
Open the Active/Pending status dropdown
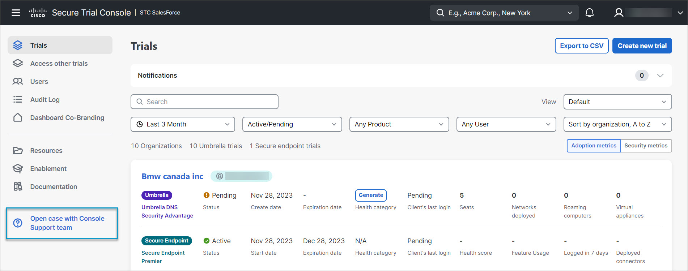(292, 124)
